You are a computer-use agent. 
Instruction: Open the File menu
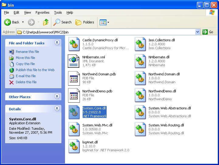[6, 12]
